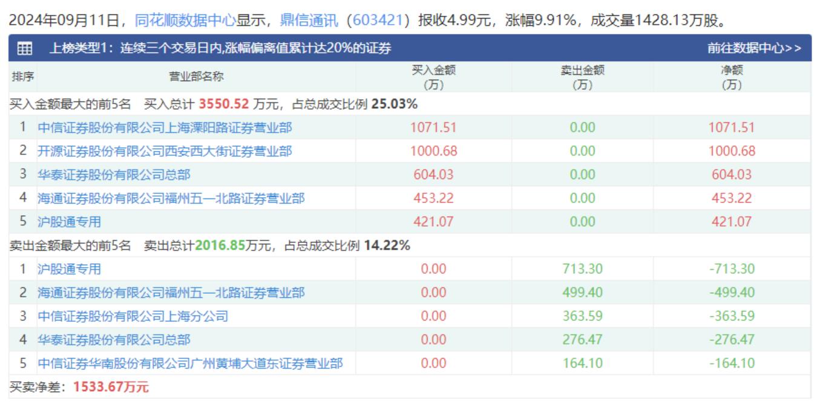This screenshot has height=402, width=820.
Task: Open 中信证券上海分公司 link
Action: pos(133,316)
